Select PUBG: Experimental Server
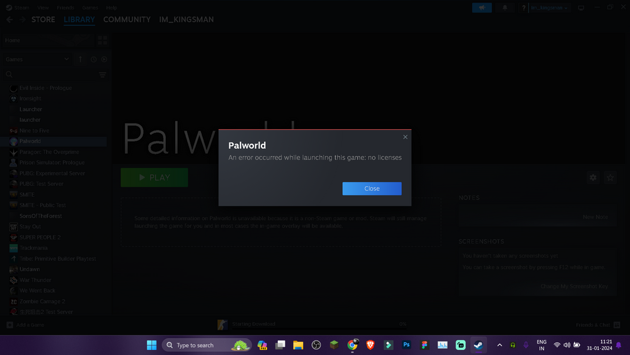 [x=52, y=173]
